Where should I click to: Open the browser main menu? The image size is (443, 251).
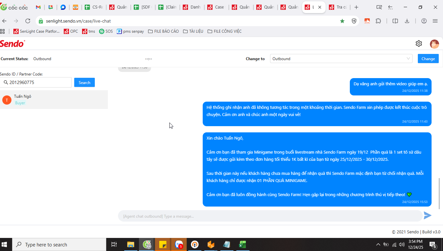tap(435, 21)
